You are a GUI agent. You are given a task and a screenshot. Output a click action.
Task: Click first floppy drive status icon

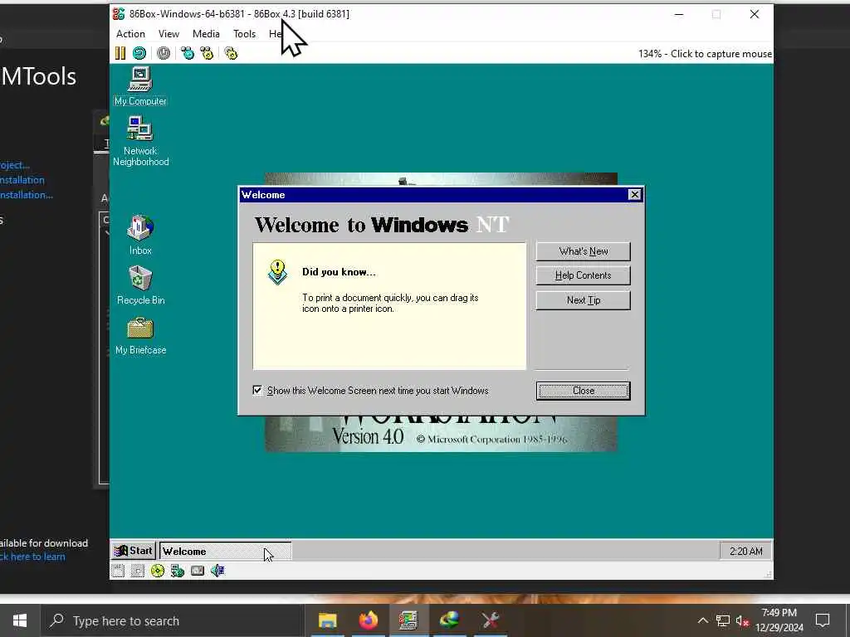tap(118, 571)
